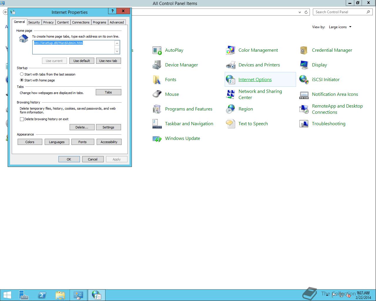Open the Colors appearance button
Screen dimensions: 376x301
click(x=30, y=142)
